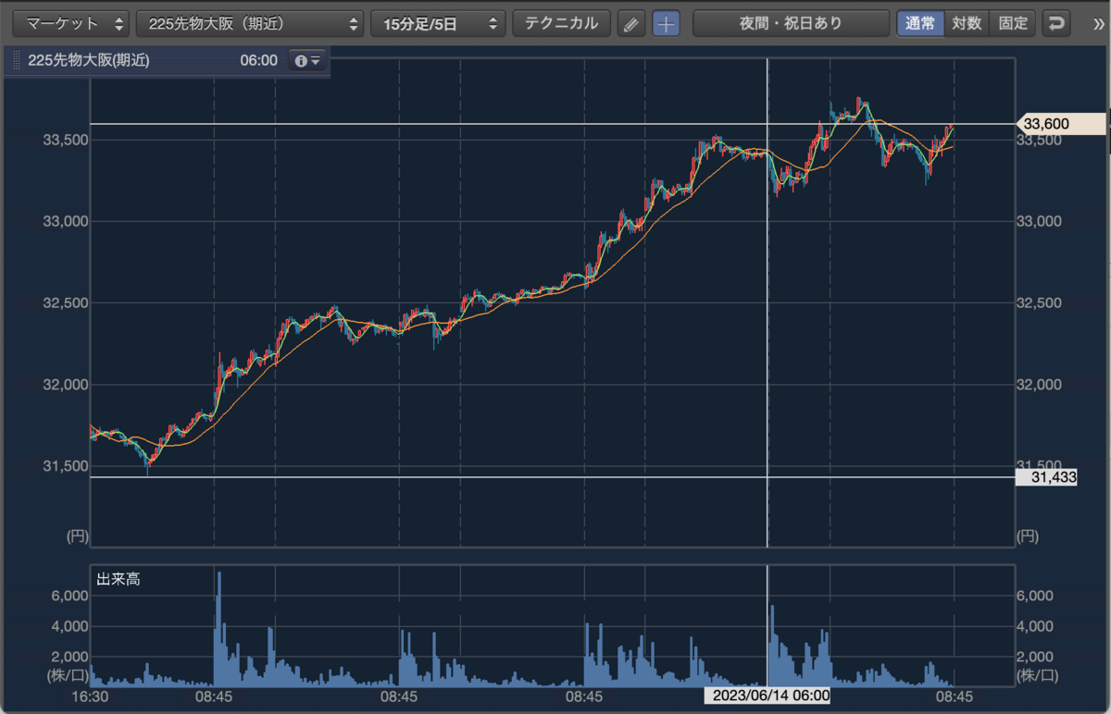1111x714 pixels.
Task: Click the right (株/口) unit label
Action: pyautogui.click(x=1038, y=676)
